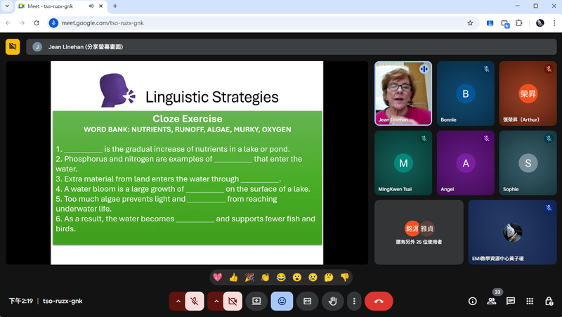Send the thumbs up emoji reaction

click(x=233, y=277)
